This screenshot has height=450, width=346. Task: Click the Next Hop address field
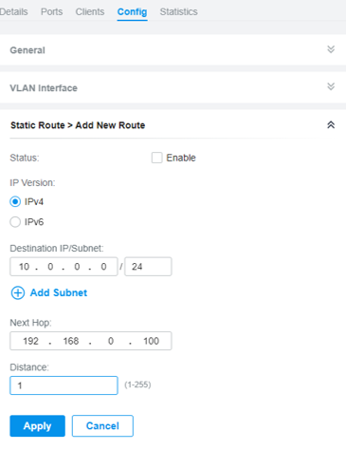(91, 341)
